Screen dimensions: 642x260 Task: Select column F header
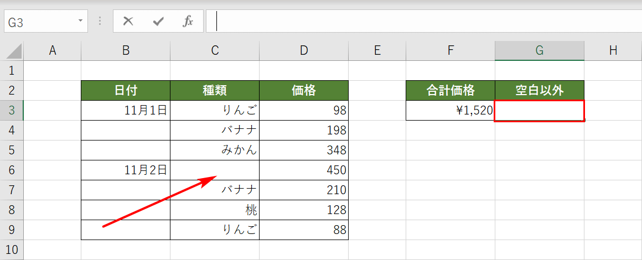(451, 51)
